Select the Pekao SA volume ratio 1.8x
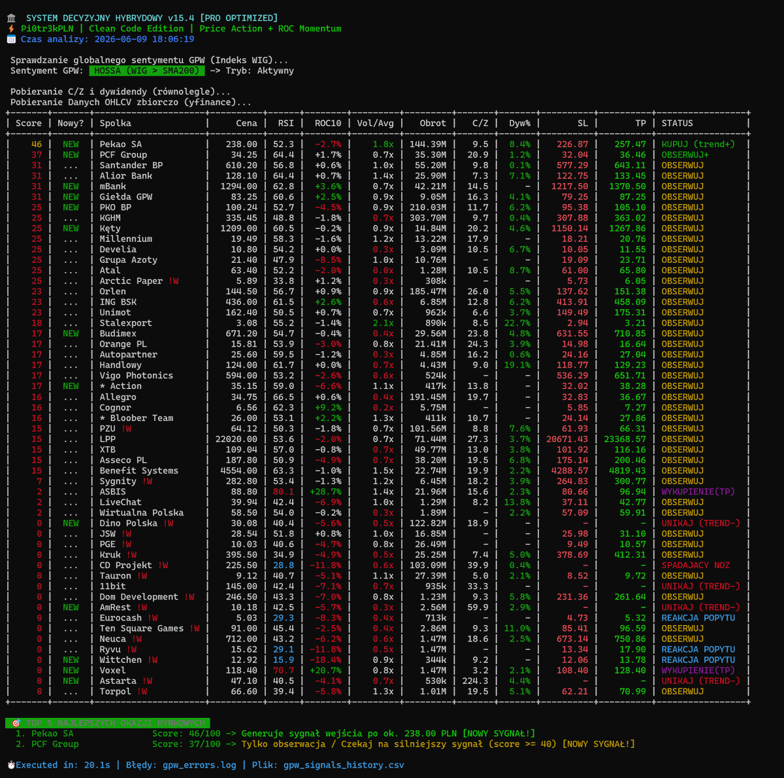784x778 pixels. click(384, 144)
